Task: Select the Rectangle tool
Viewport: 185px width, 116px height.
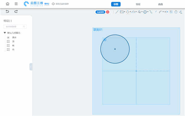Action: click(x=122, y=12)
